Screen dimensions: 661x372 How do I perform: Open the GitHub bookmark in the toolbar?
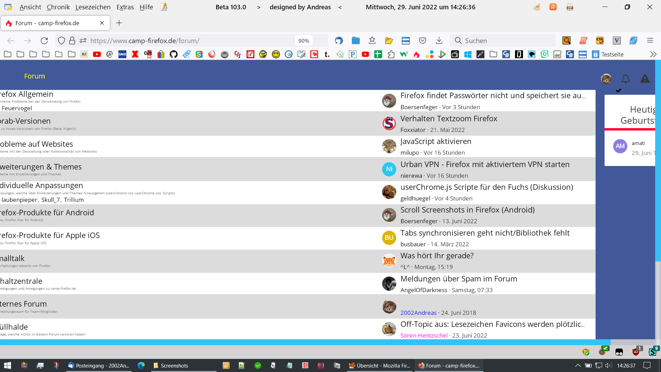pos(174,54)
